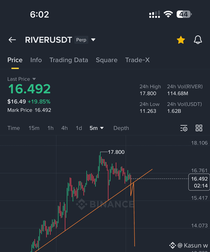This screenshot has height=252, width=210.
Task: Tap the 15.417 price axis label
Action: click(x=199, y=198)
